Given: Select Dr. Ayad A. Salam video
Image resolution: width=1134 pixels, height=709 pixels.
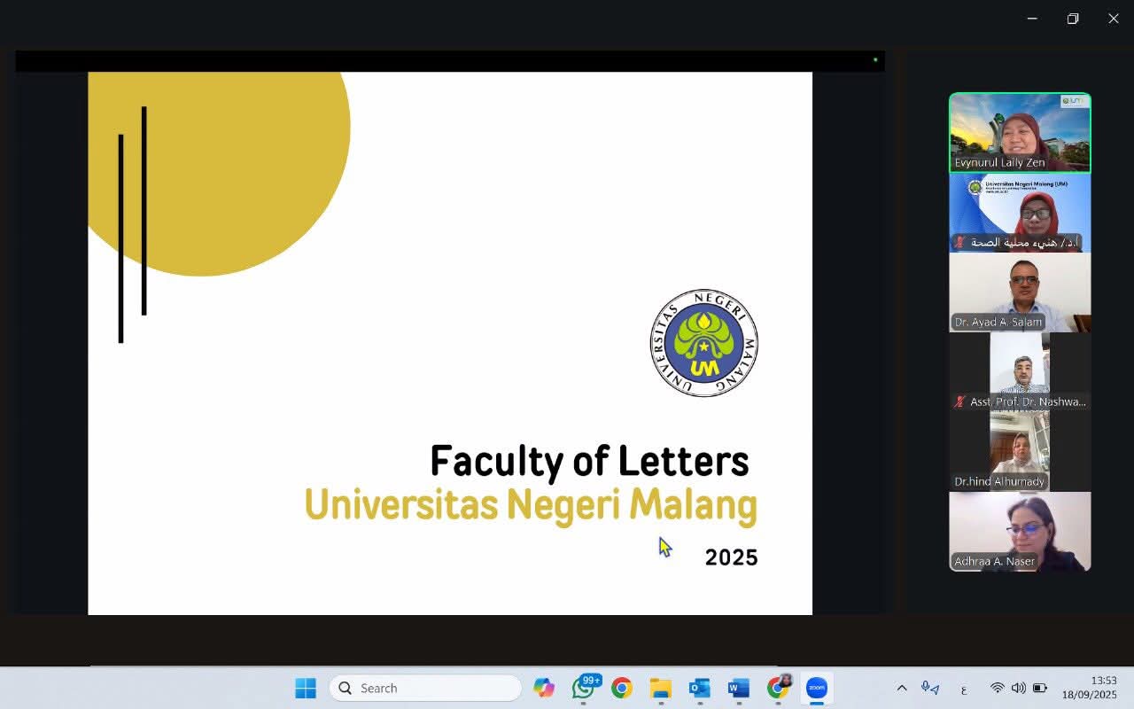Looking at the screenshot, I should (1020, 292).
